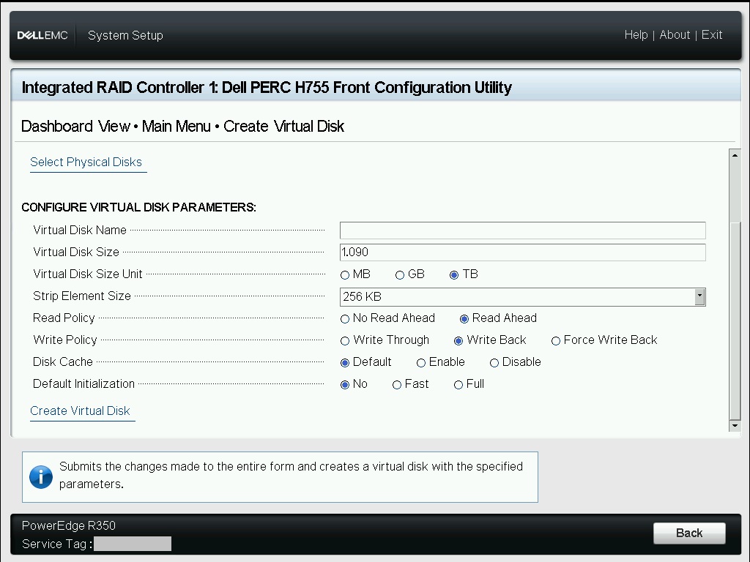Click the scrollbar down arrow
This screenshot has height=562, width=750.
tap(735, 425)
